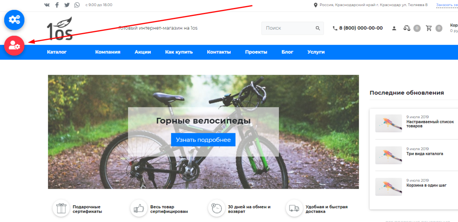Open the VK social network icon
Image resolution: width=458 pixels, height=222 pixels.
click(47, 5)
